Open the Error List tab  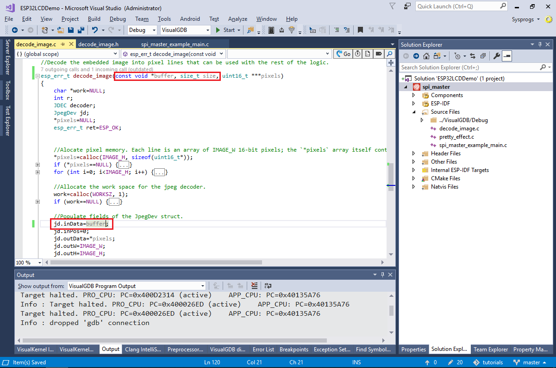click(x=263, y=350)
